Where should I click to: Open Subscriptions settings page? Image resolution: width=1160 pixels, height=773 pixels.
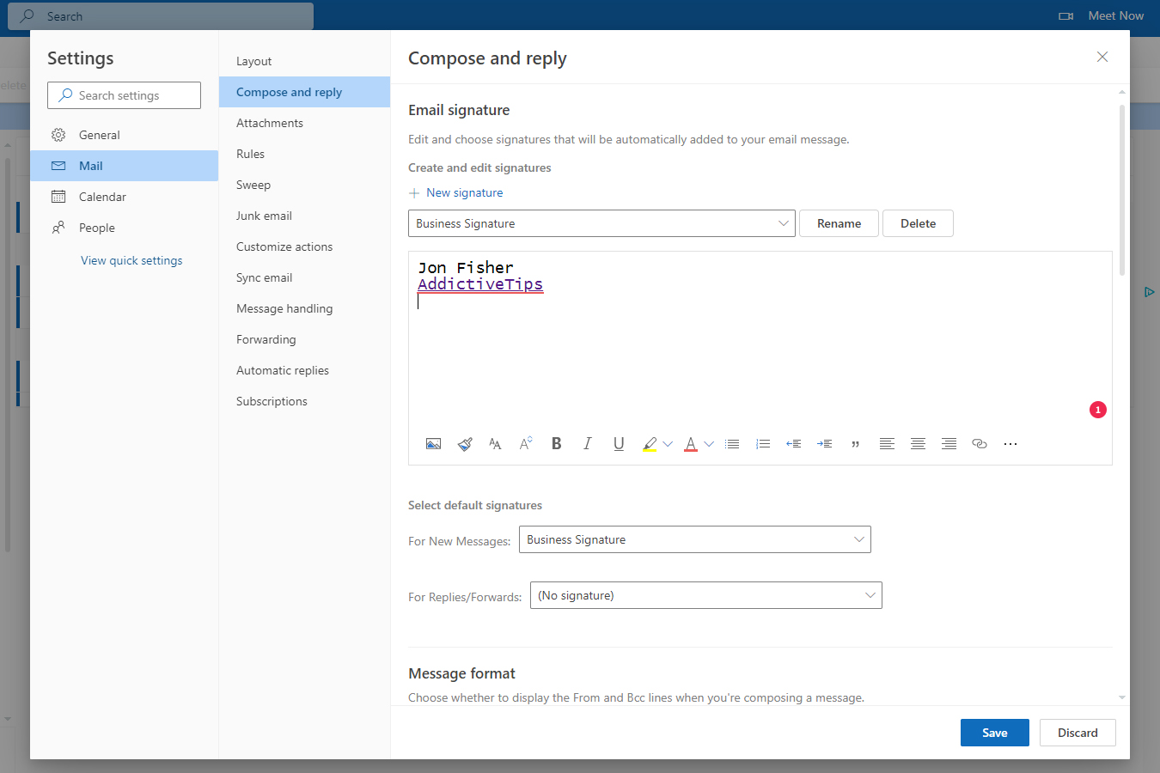point(304,401)
